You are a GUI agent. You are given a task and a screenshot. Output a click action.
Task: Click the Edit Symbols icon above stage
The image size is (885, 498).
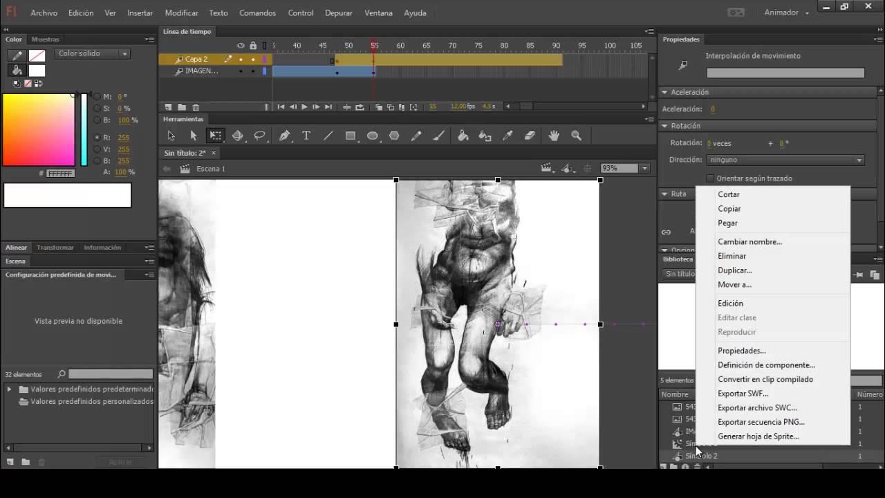568,168
